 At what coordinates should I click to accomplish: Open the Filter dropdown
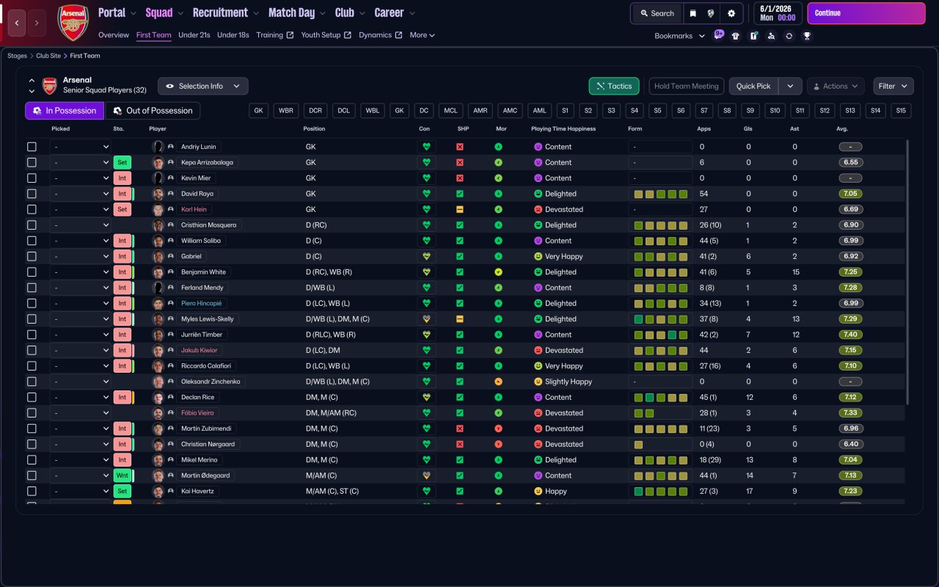click(894, 86)
